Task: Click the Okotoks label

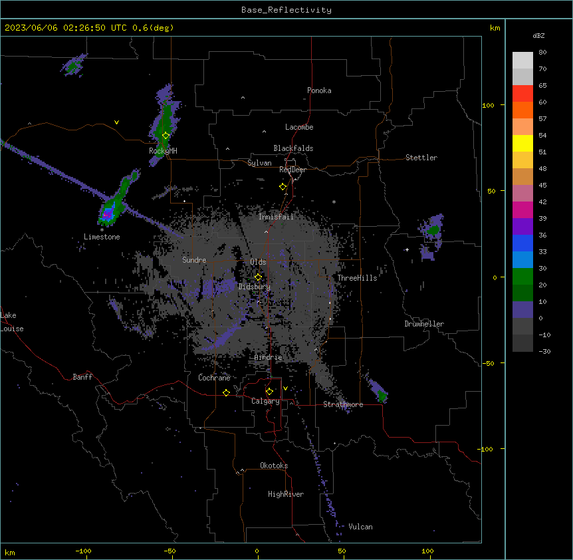Action: pyautogui.click(x=274, y=466)
